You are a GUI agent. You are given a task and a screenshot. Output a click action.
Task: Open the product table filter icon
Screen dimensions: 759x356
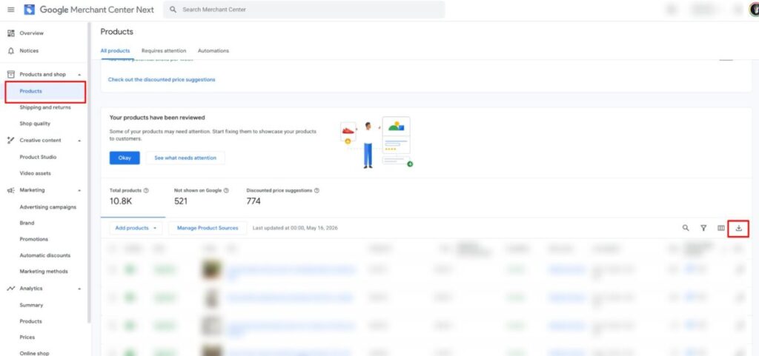coord(703,228)
